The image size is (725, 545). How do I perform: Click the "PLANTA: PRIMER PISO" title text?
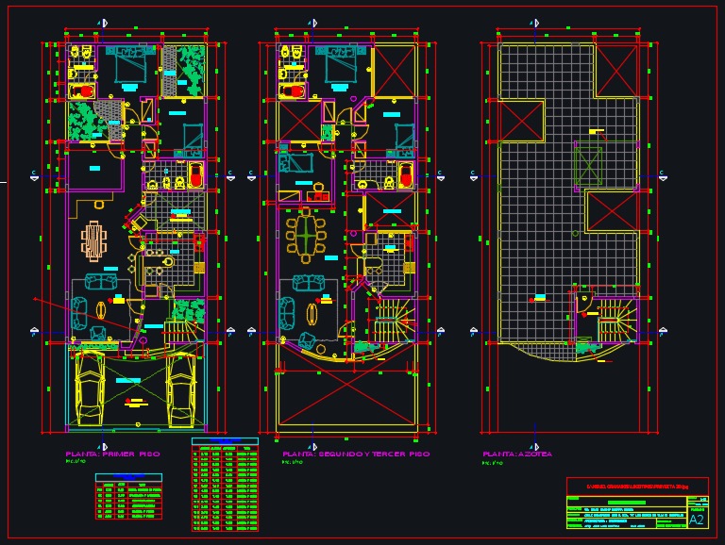click(112, 454)
